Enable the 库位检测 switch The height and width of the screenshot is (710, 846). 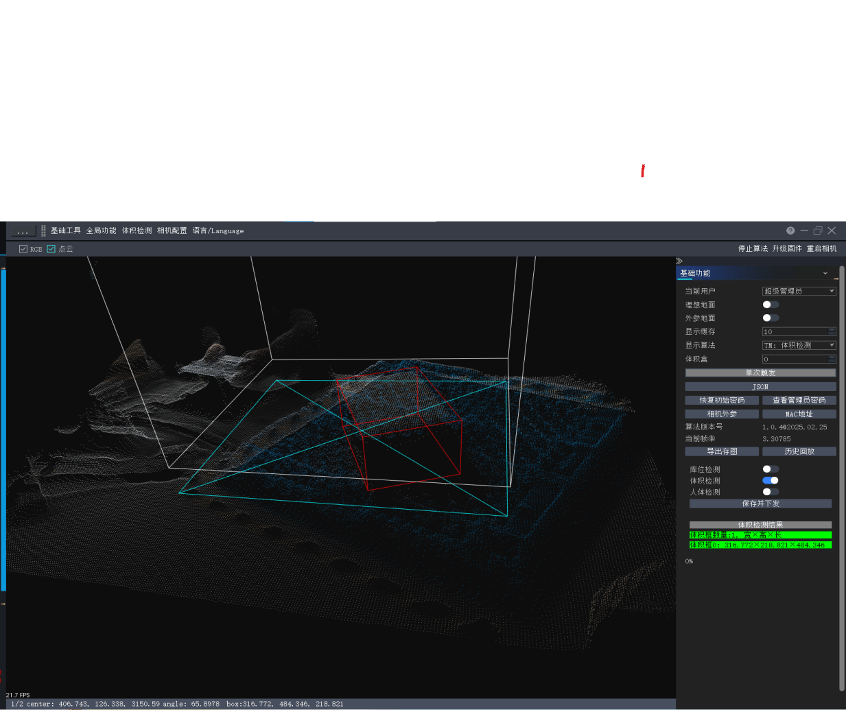[x=771, y=469]
